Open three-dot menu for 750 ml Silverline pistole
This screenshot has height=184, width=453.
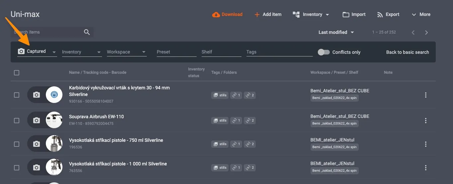pos(426,144)
